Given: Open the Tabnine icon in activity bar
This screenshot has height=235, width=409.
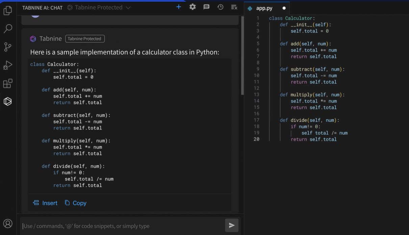Looking at the screenshot, I should coord(7,101).
